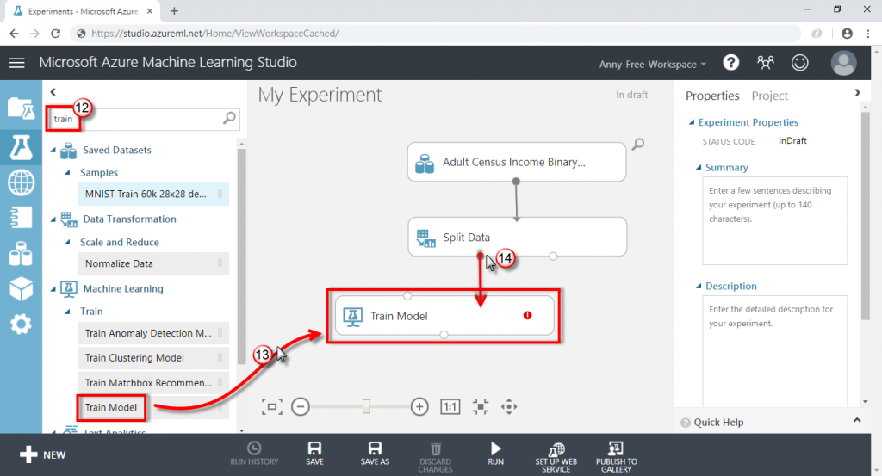Click the red error indicator on Train Model
Image resolution: width=882 pixels, height=476 pixels.
(x=527, y=315)
